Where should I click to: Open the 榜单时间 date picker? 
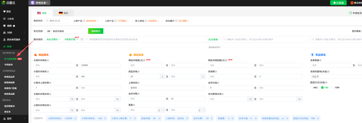(56, 21)
